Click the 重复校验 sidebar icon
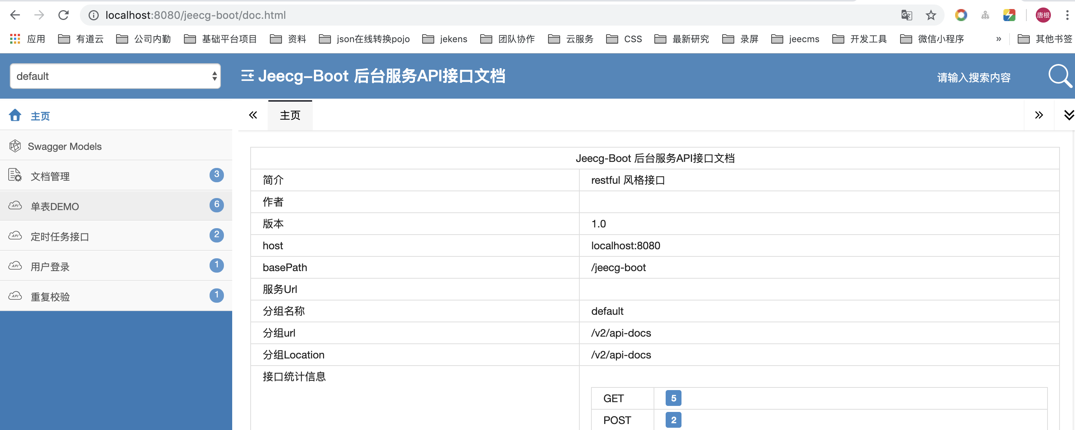The height and width of the screenshot is (430, 1075). click(15, 296)
